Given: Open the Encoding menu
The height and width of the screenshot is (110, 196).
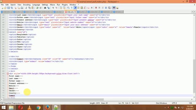Looking at the screenshot, I should pos(27,5).
